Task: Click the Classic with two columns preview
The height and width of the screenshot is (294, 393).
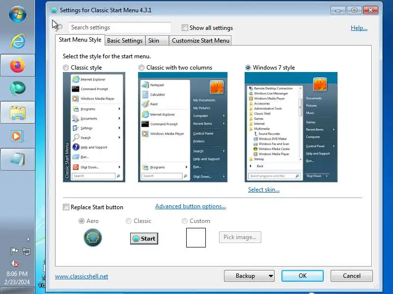Action: (183, 127)
